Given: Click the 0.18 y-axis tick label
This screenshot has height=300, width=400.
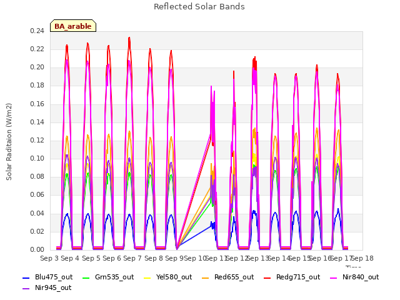Looking at the screenshot, I should (37, 86).
